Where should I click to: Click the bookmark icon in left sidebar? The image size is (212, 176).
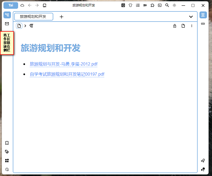[7, 143]
